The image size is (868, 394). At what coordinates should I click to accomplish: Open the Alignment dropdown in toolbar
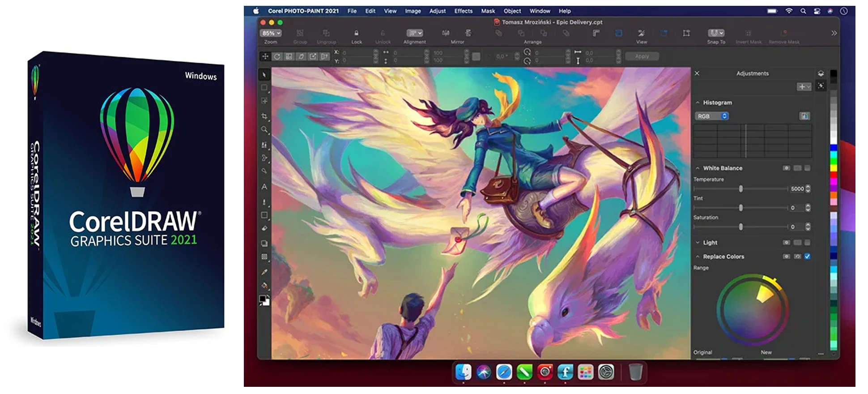[x=415, y=33]
